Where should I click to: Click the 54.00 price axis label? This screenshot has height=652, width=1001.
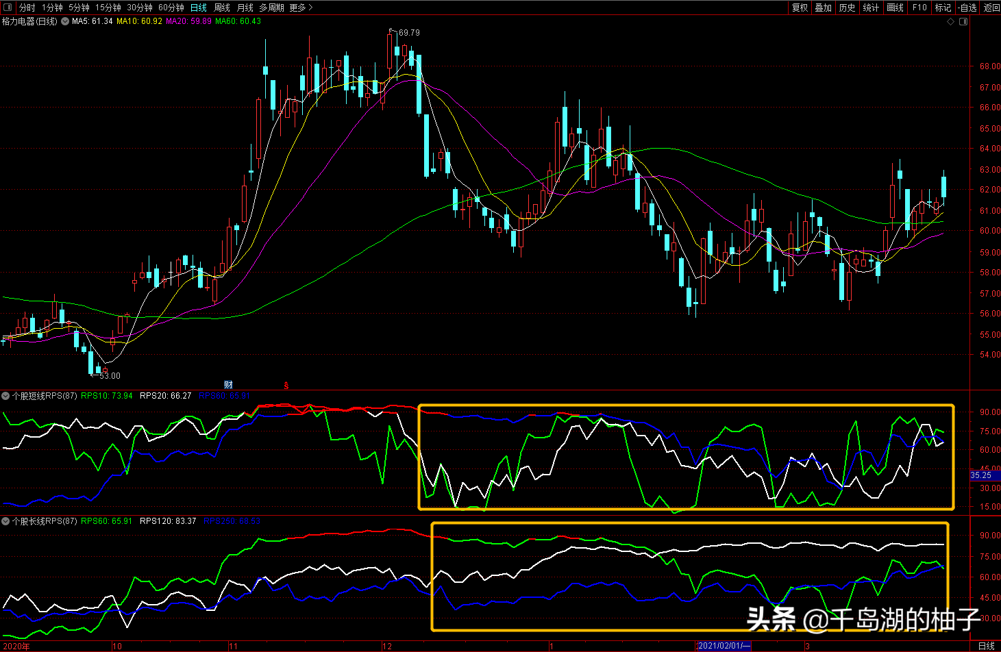990,355
